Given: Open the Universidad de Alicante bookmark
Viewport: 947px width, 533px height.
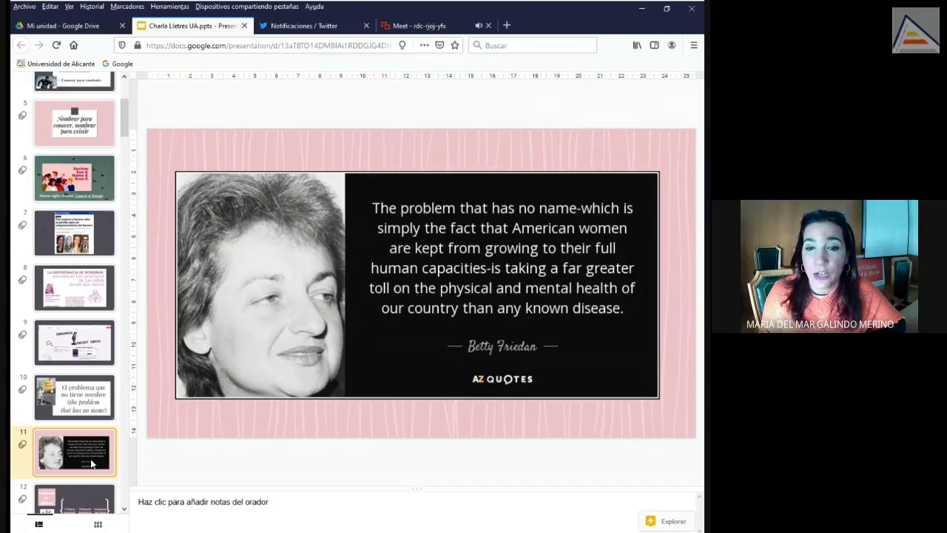Looking at the screenshot, I should coord(56,64).
